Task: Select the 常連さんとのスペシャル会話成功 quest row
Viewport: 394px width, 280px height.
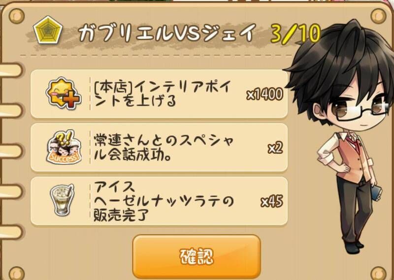Action: pyautogui.click(x=159, y=148)
